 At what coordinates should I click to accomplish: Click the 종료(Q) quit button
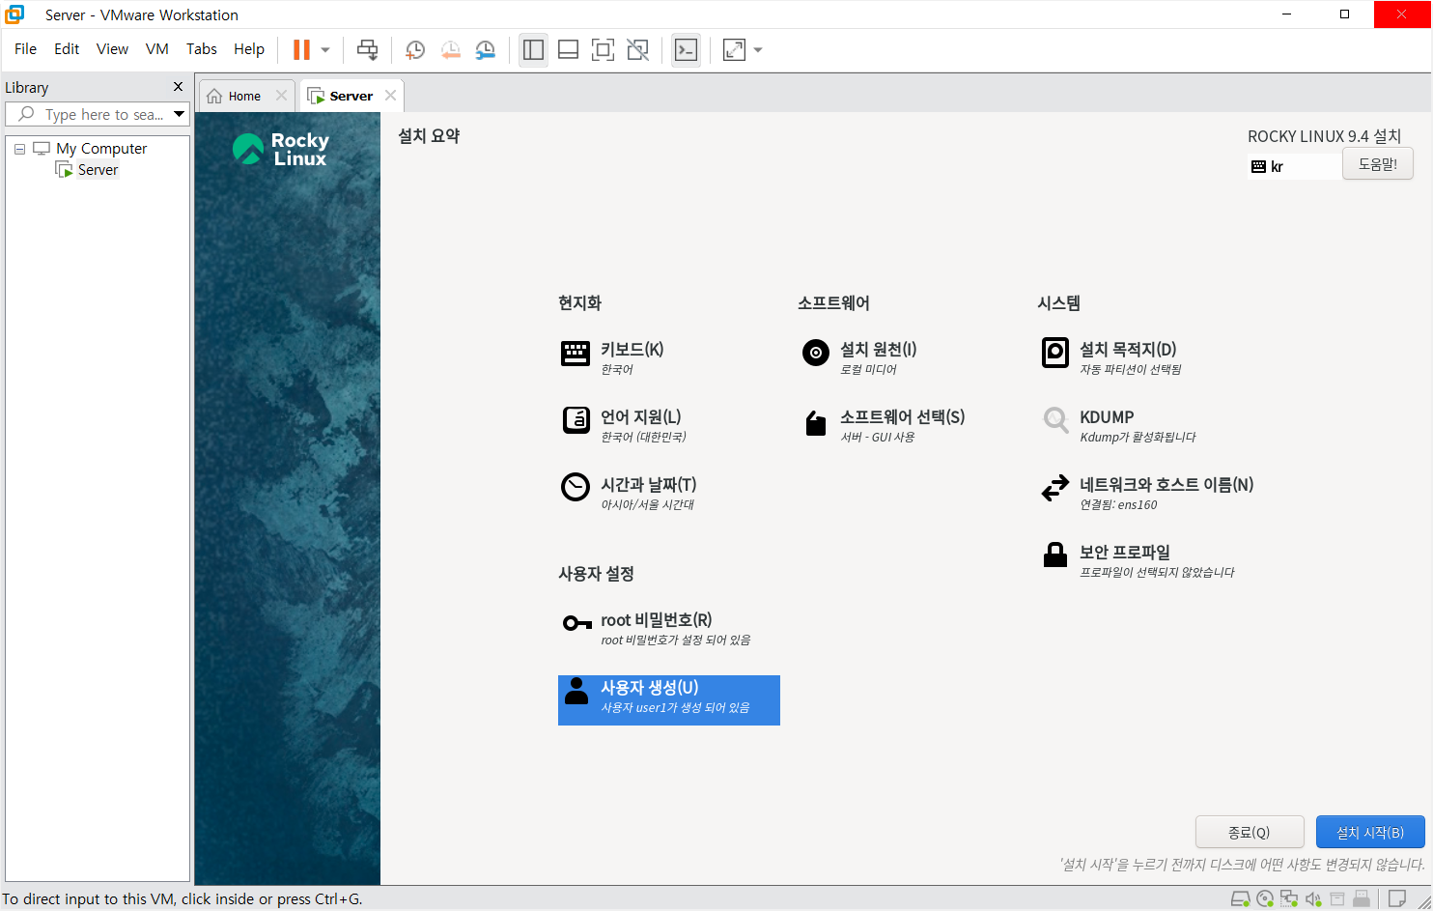click(1250, 832)
